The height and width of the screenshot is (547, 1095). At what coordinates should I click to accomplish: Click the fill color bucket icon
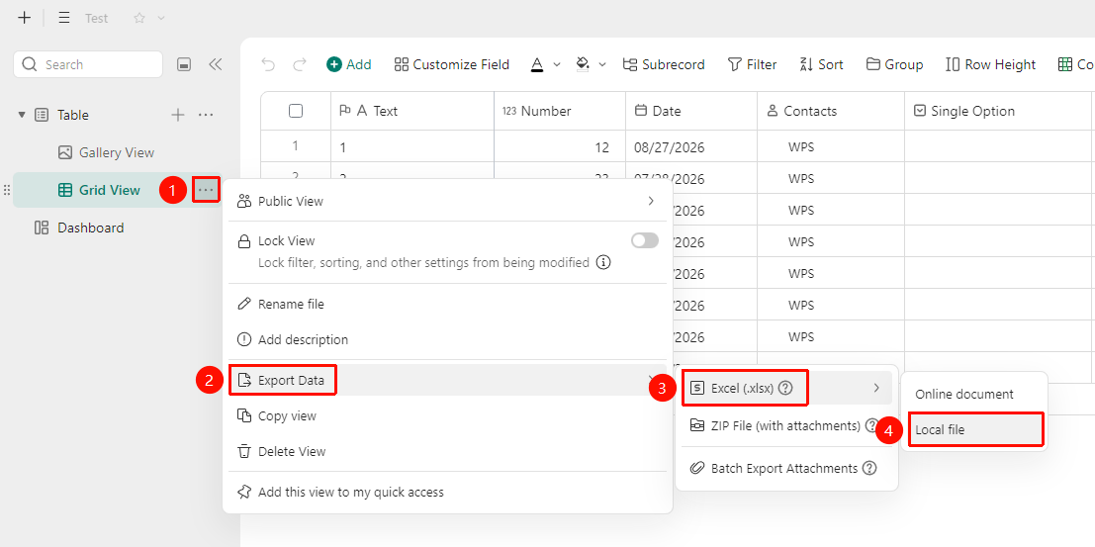click(583, 64)
